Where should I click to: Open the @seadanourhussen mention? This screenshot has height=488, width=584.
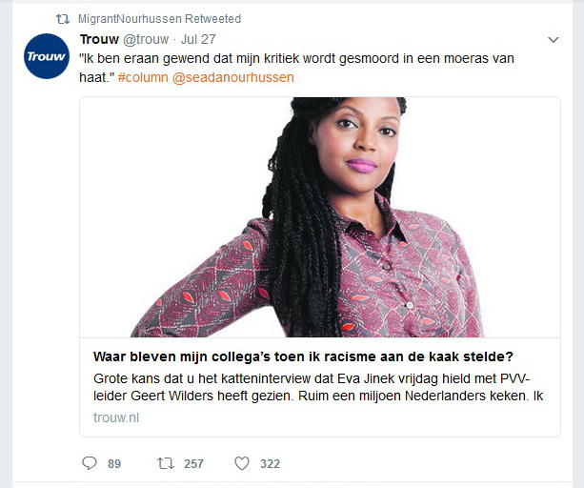(233, 77)
